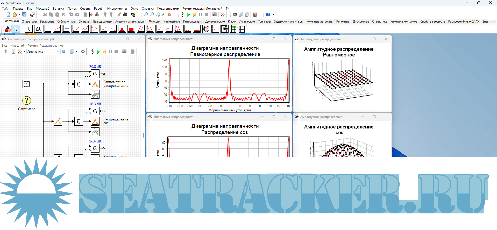Start simulation with main toolbar green play

pyautogui.click(x=188, y=15)
